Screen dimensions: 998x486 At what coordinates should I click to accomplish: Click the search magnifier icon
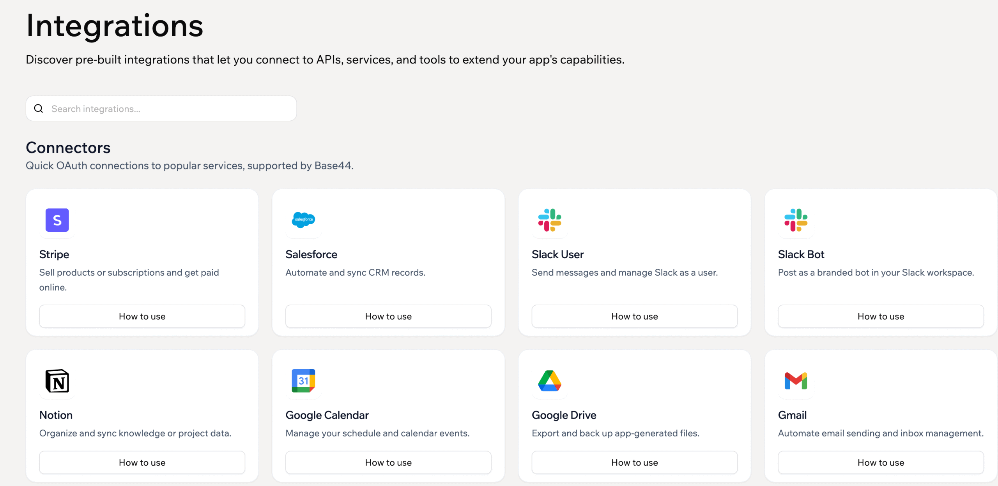[39, 109]
